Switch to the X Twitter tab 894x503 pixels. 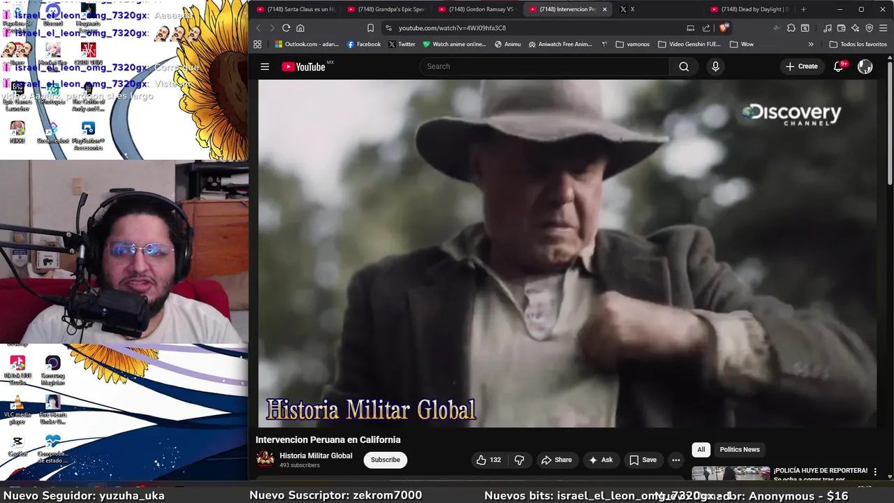(659, 9)
